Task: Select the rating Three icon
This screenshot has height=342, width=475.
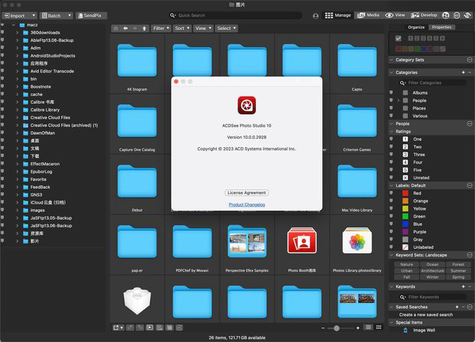Action: coord(405,155)
